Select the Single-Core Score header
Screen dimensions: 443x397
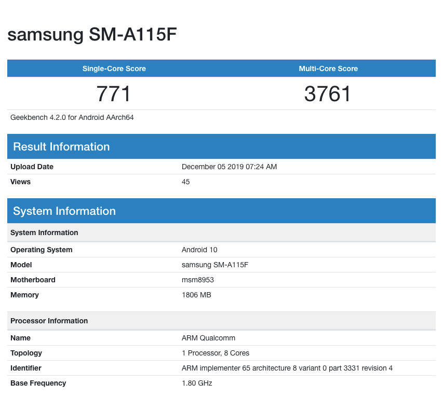pyautogui.click(x=114, y=69)
